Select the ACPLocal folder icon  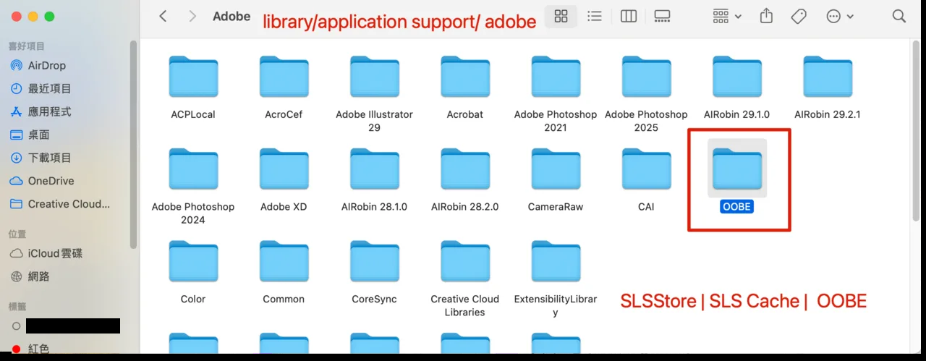[193, 77]
